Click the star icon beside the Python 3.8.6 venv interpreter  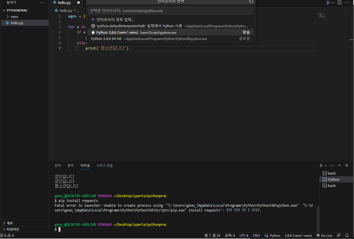click(93, 32)
